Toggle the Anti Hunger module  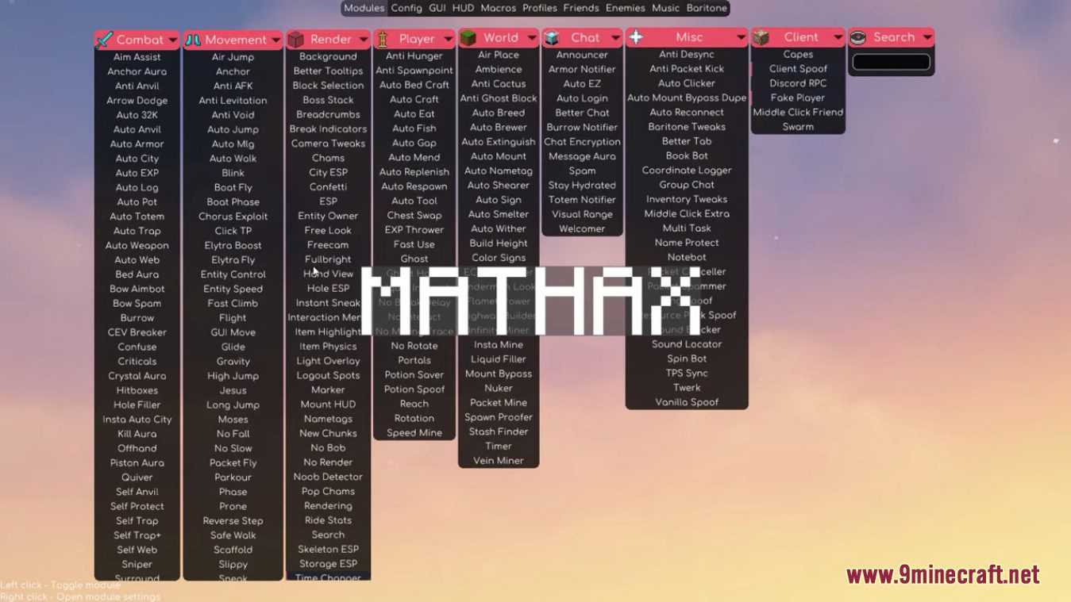tap(414, 56)
